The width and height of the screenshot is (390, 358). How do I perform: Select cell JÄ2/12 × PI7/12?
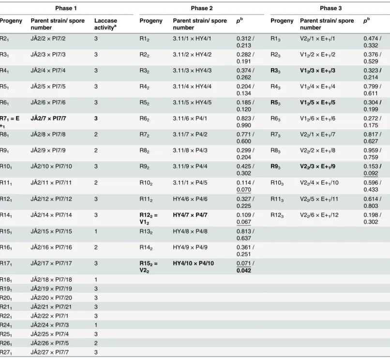click(51, 199)
